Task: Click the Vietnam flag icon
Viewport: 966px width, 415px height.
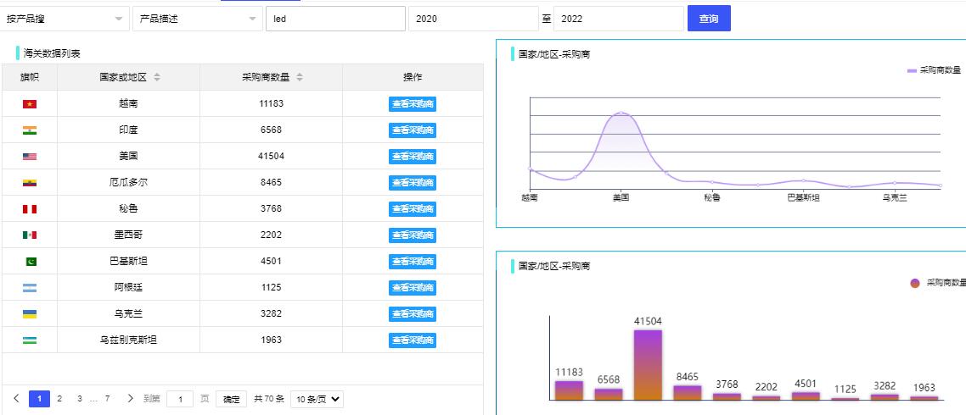Action: (x=30, y=104)
